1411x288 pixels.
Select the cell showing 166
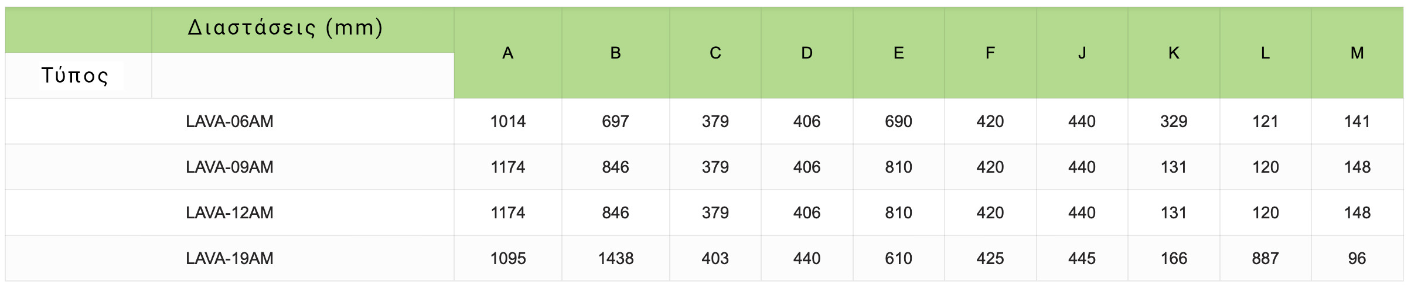point(1173,259)
